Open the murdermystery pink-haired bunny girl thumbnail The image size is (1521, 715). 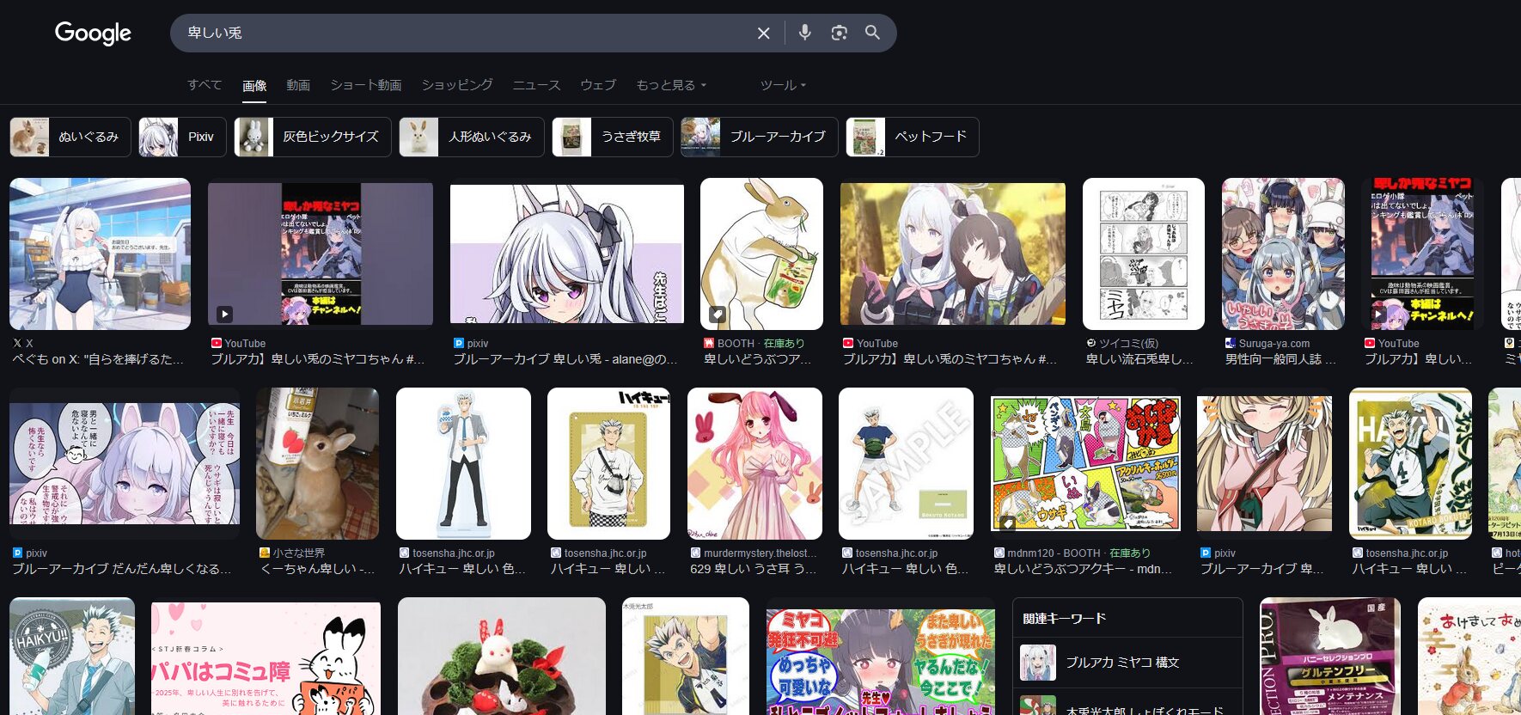(754, 463)
